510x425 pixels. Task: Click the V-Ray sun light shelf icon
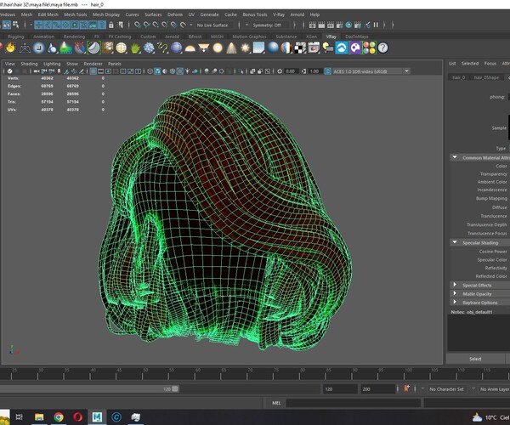[246, 48]
